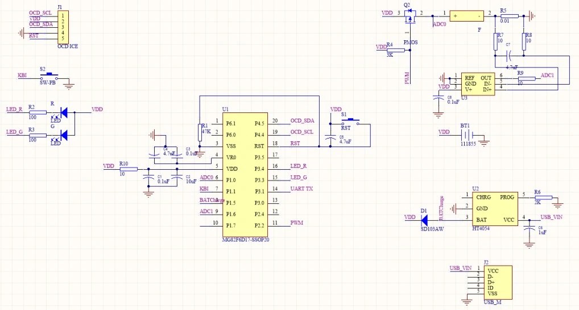Click the R4 3K resistor symbol
Viewport: 579px width, 310px height.
(396, 50)
